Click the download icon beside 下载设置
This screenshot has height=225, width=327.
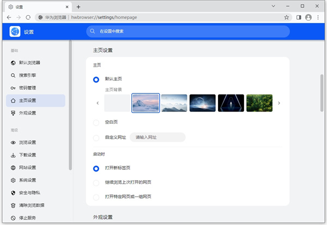coord(13,155)
